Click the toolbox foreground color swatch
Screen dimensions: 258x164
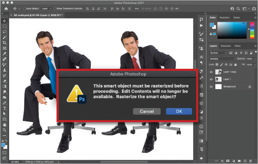click(3, 145)
